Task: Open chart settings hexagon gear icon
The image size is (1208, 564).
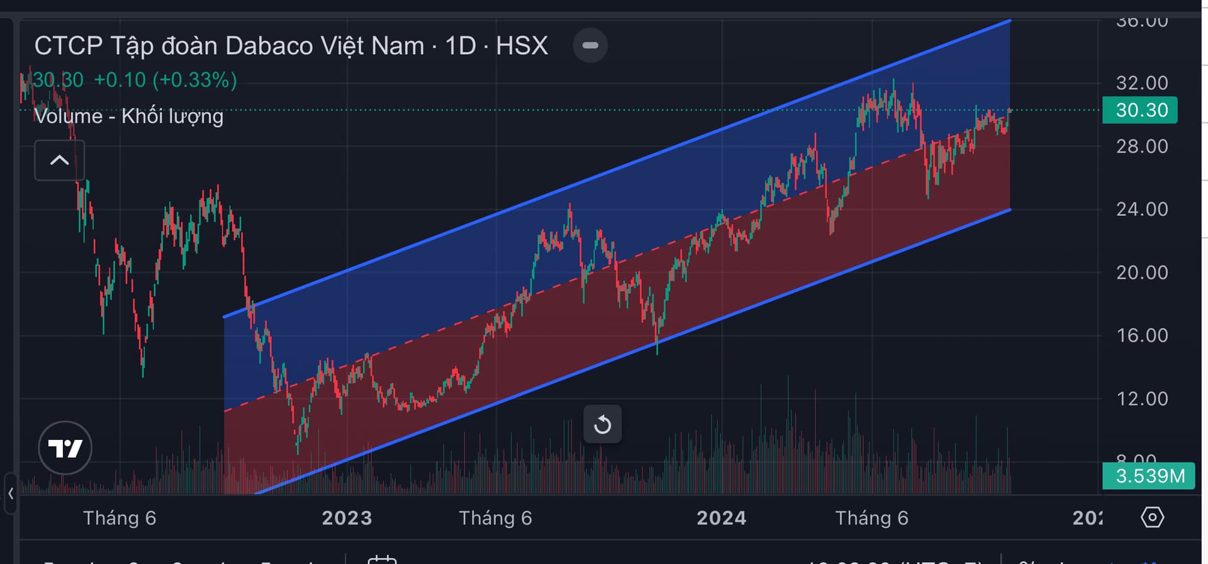Action: [x=1152, y=517]
